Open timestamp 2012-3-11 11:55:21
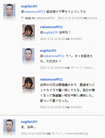Image resolution: width=105 pixels, height=138 pixels. click(52, 107)
